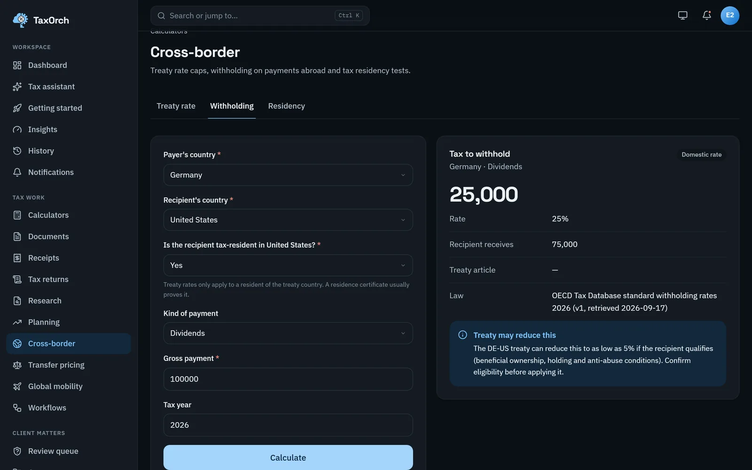
Task: Click the info icon in treaty notice
Action: point(462,335)
